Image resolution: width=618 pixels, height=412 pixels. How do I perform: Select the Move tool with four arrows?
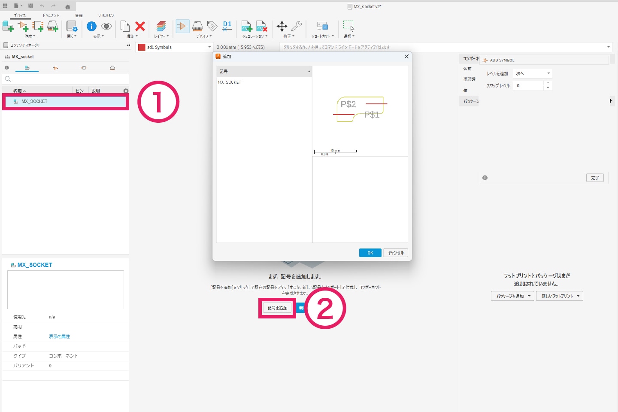pos(282,26)
